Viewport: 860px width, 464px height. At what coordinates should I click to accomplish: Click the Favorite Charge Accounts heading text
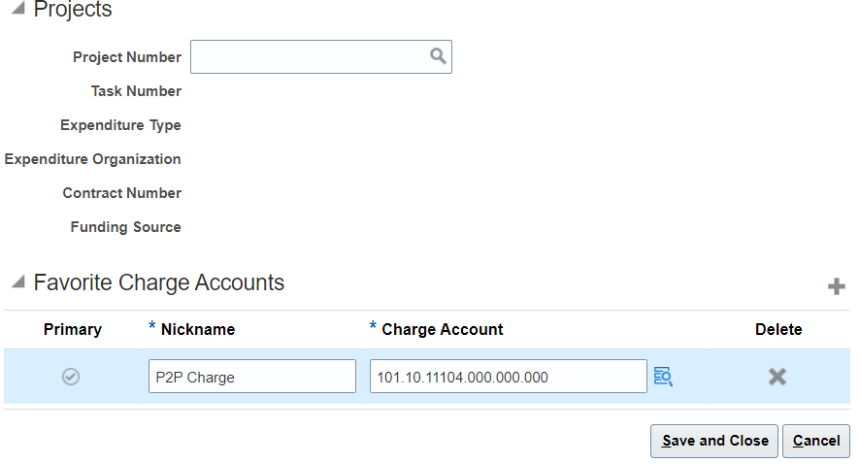159,282
